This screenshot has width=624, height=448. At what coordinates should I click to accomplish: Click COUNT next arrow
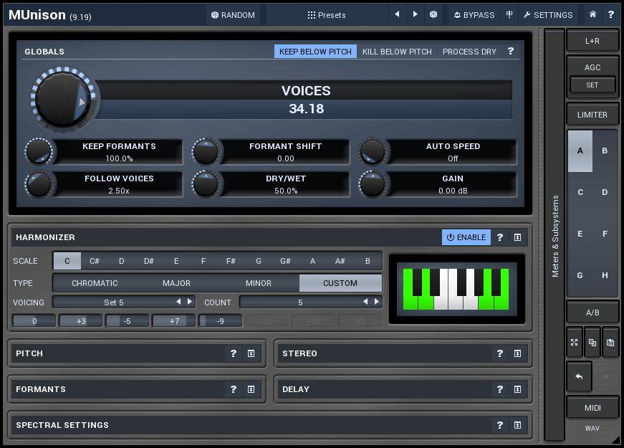(376, 302)
